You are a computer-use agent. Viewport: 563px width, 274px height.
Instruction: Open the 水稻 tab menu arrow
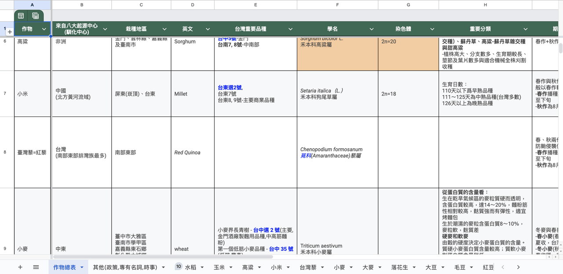201,267
